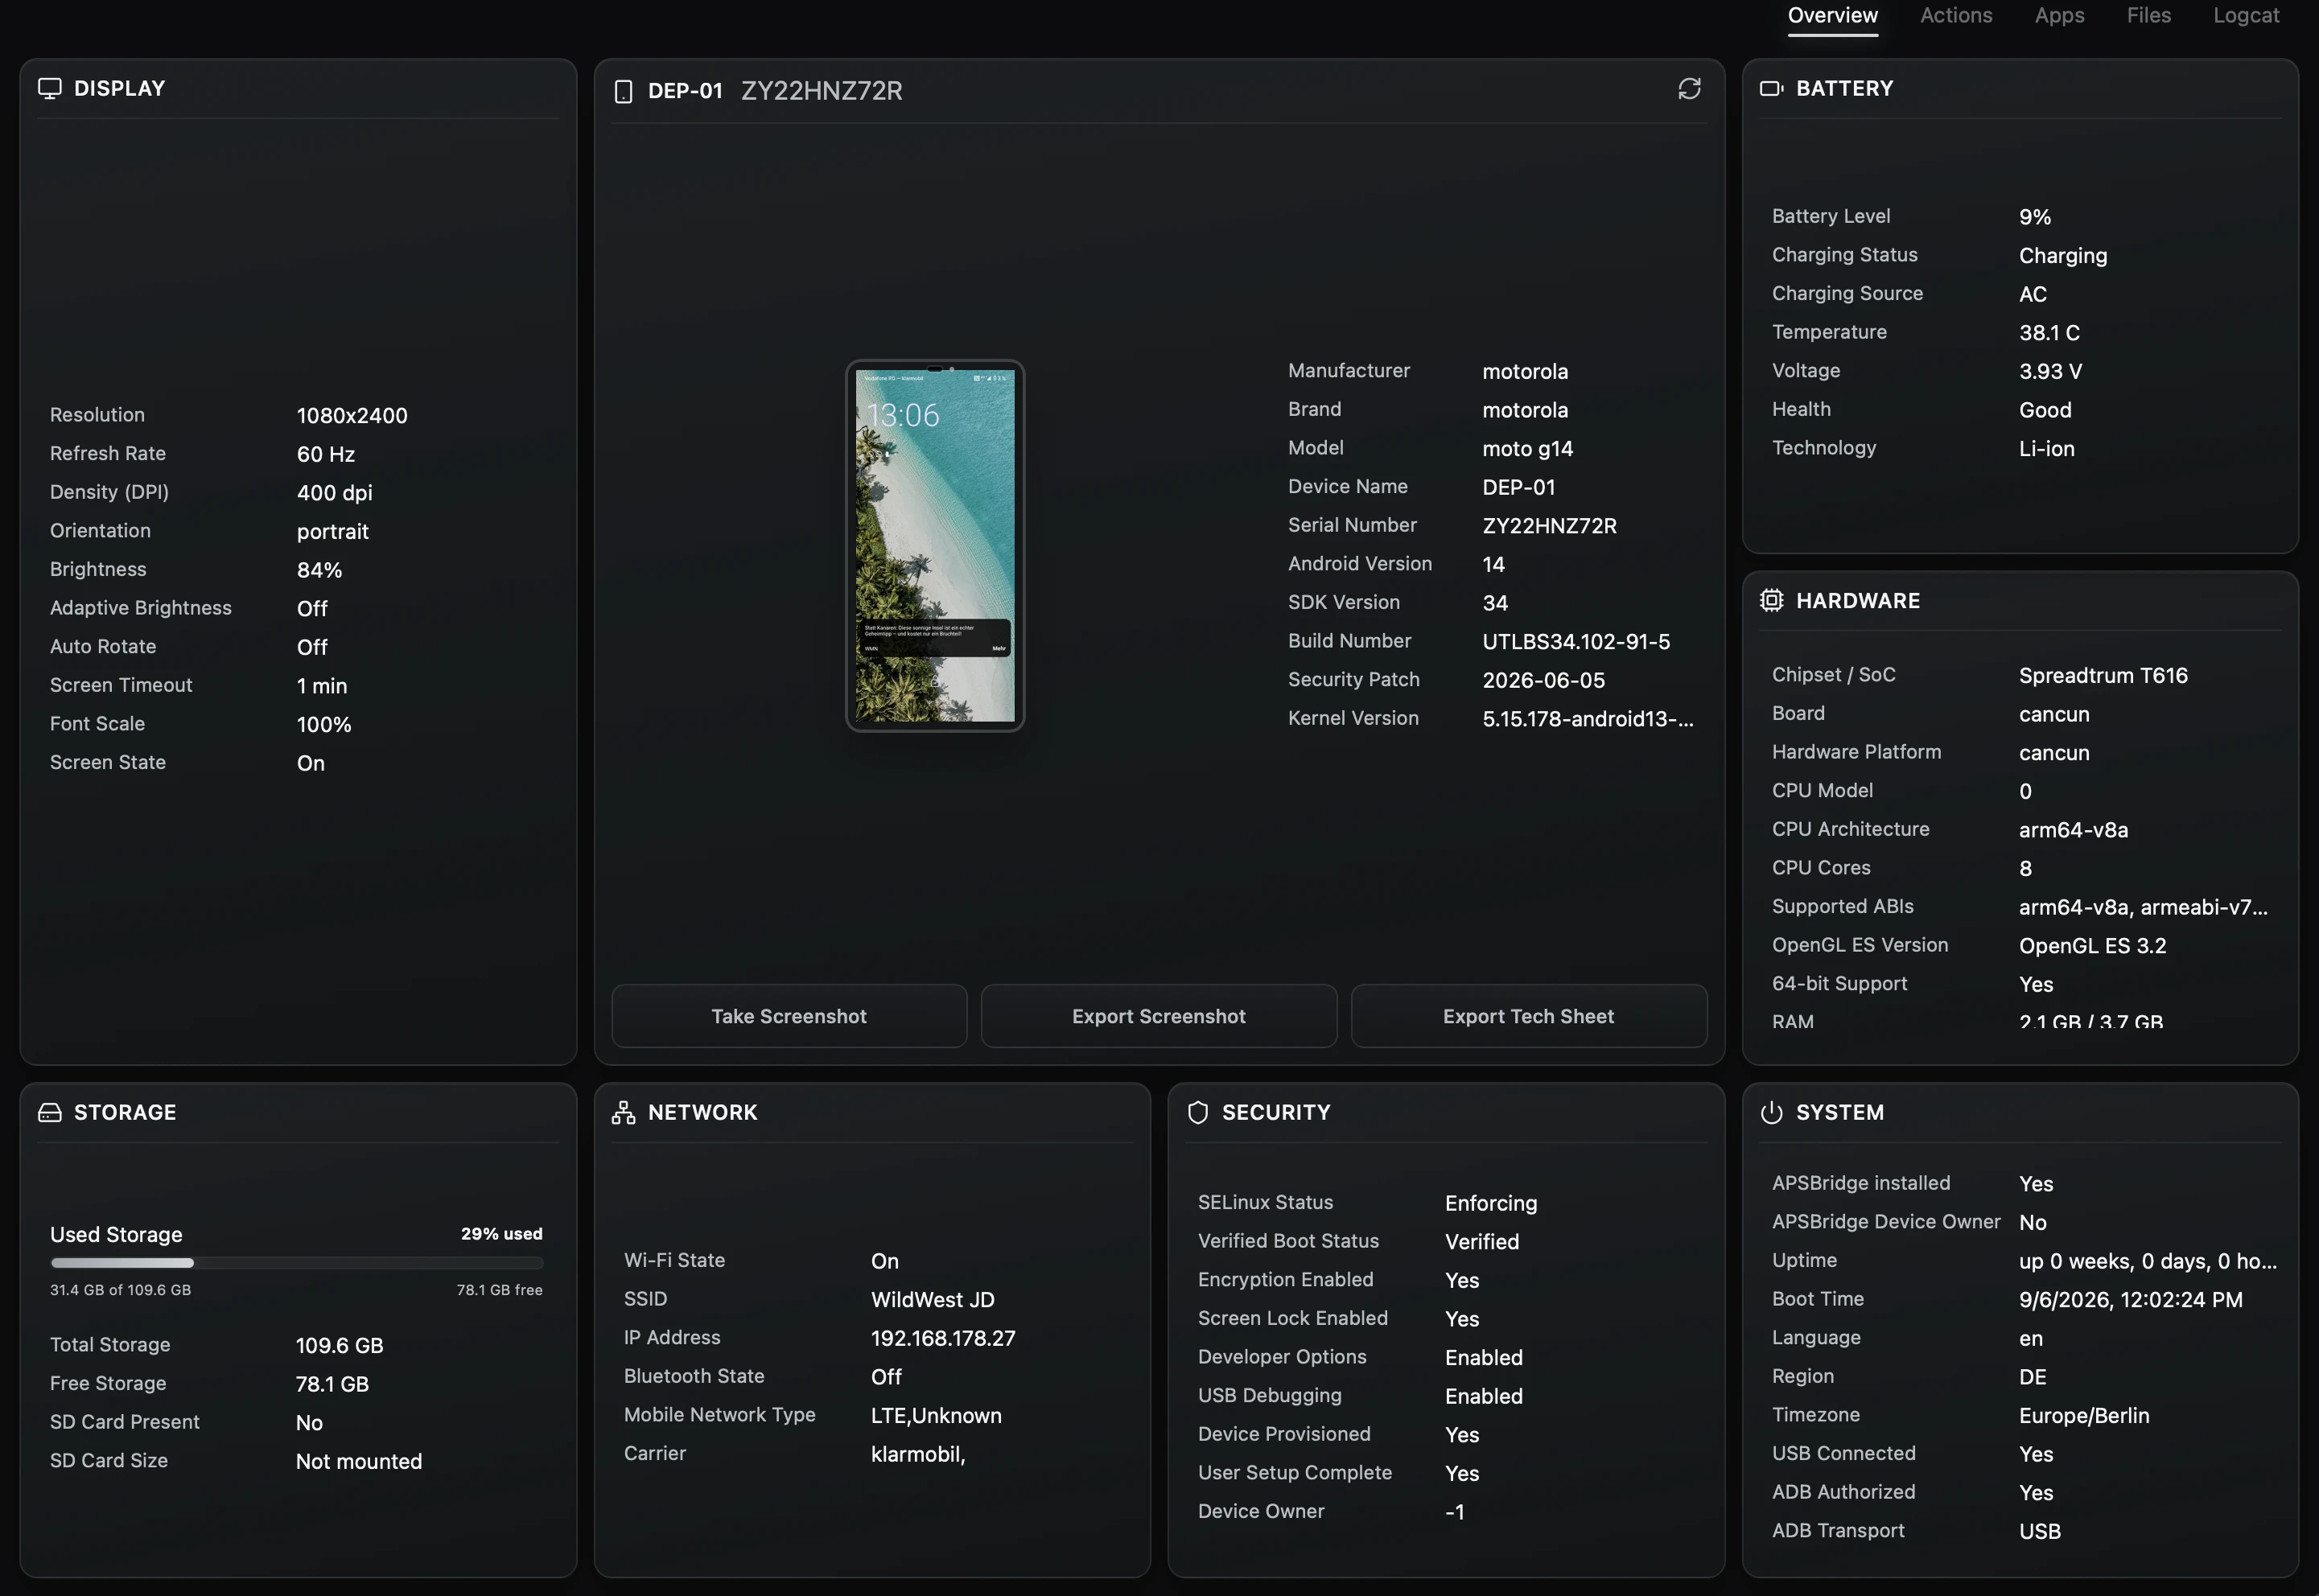
Task: Click the SELinux status Enforcing
Action: 1490,1204
